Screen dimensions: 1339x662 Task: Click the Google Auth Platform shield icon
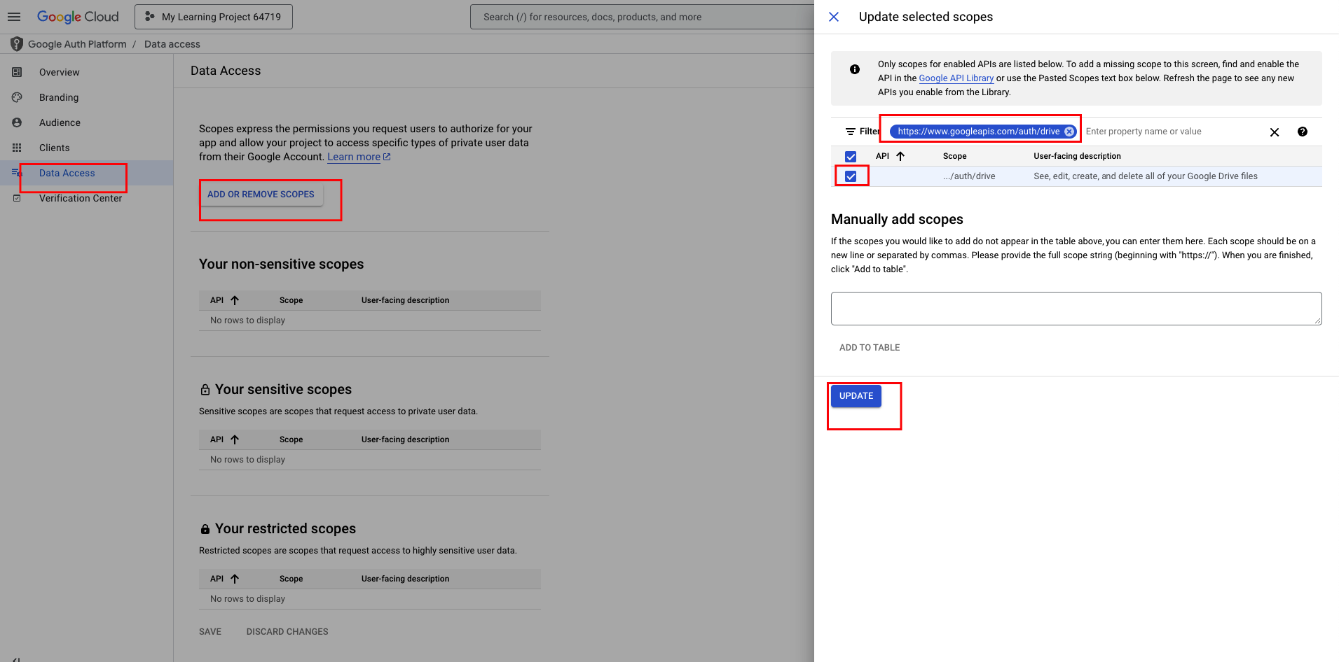tap(17, 44)
